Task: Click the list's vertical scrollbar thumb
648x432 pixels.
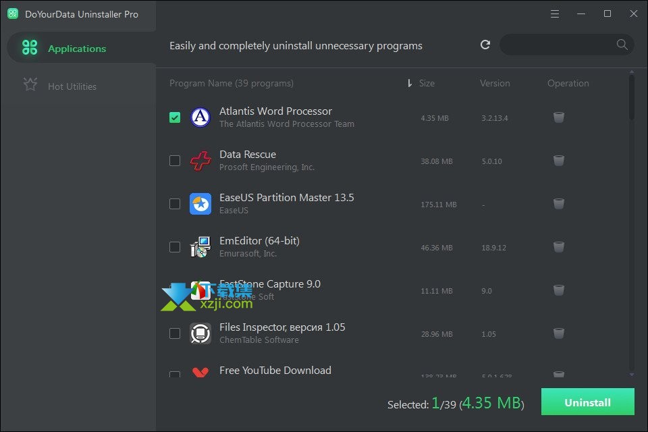Action: point(632,97)
